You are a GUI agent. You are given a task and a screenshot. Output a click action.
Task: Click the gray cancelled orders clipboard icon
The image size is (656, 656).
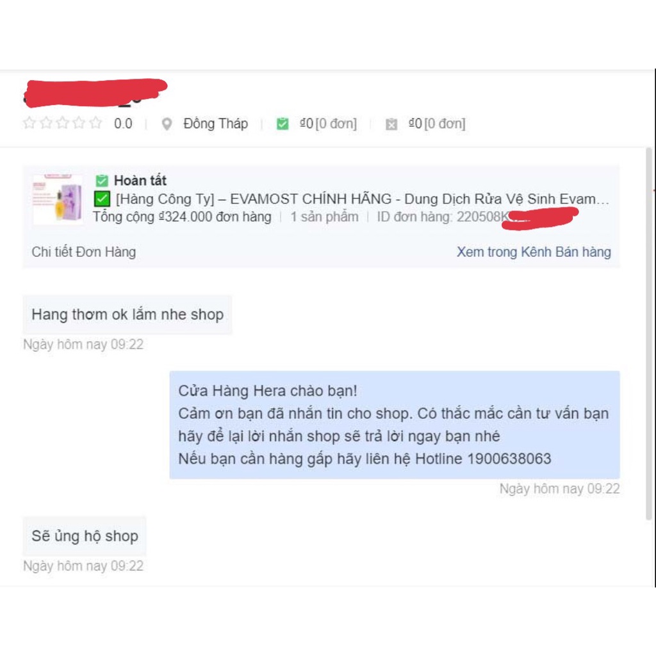[391, 124]
